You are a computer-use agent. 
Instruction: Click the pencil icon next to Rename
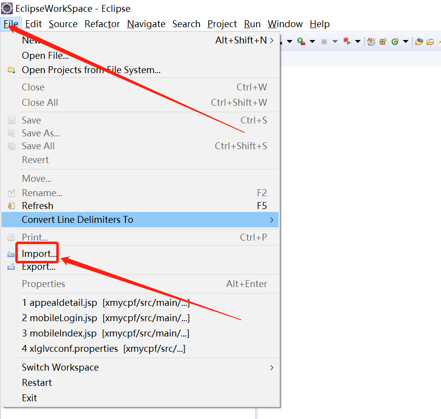(x=11, y=193)
